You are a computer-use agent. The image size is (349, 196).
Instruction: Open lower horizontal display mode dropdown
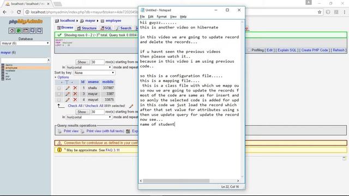88,117
